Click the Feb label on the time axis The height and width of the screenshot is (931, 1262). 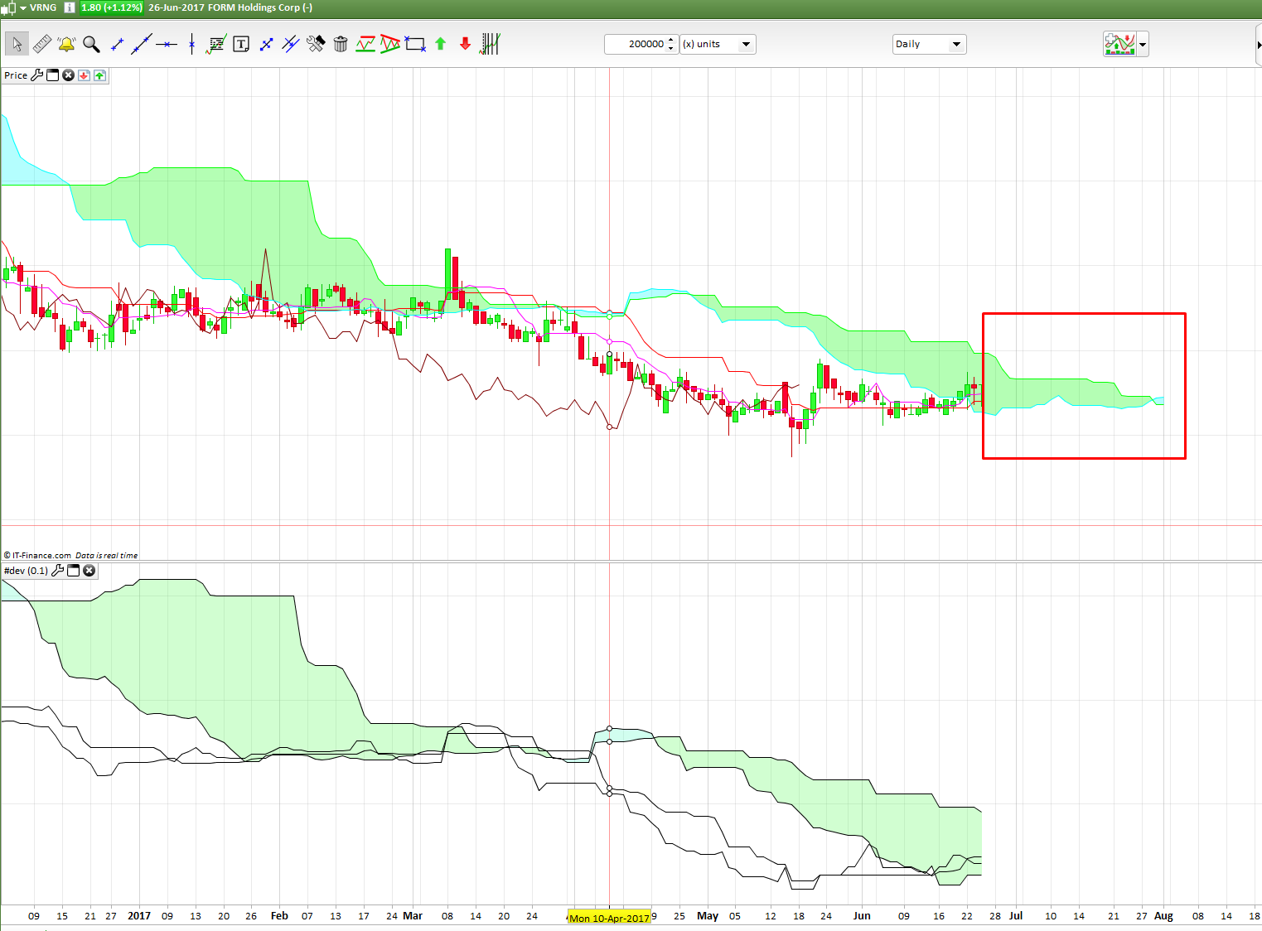click(x=279, y=915)
